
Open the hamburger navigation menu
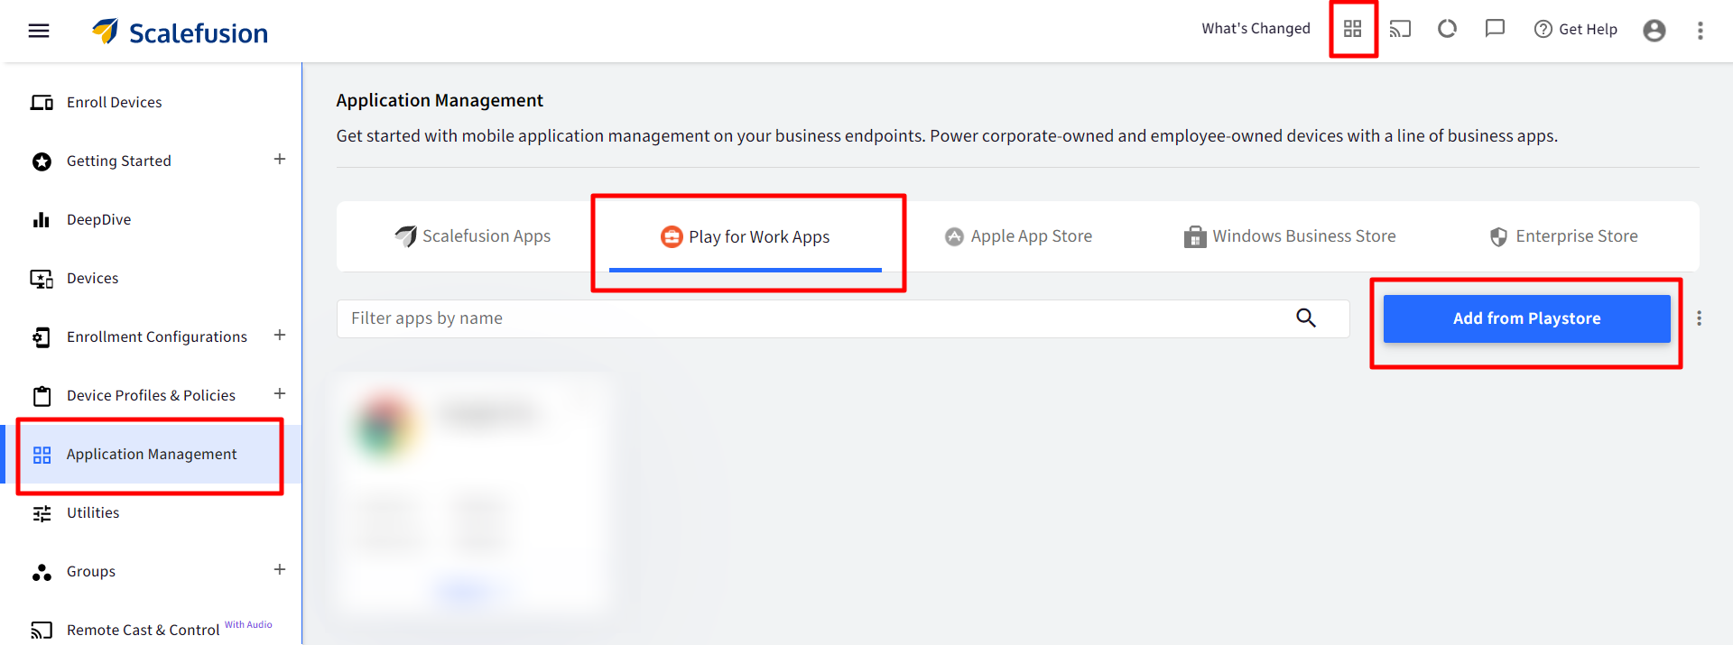(39, 31)
